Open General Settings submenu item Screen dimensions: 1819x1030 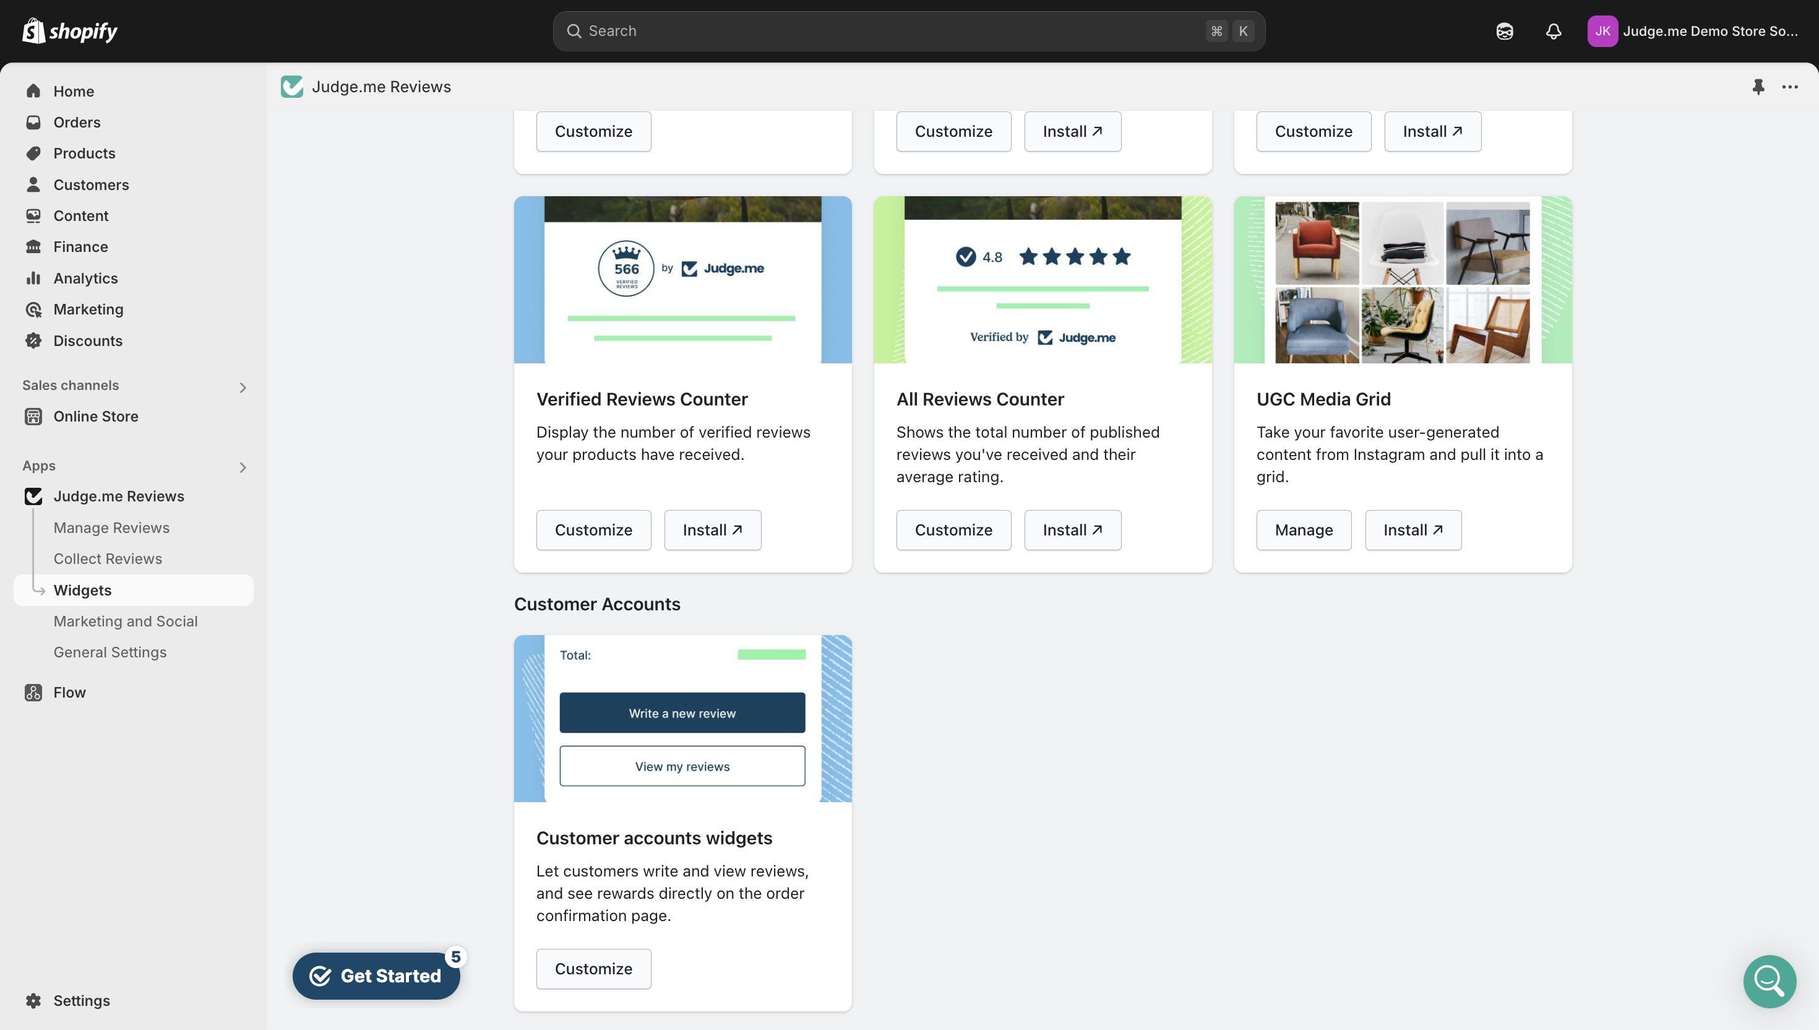coord(110,652)
